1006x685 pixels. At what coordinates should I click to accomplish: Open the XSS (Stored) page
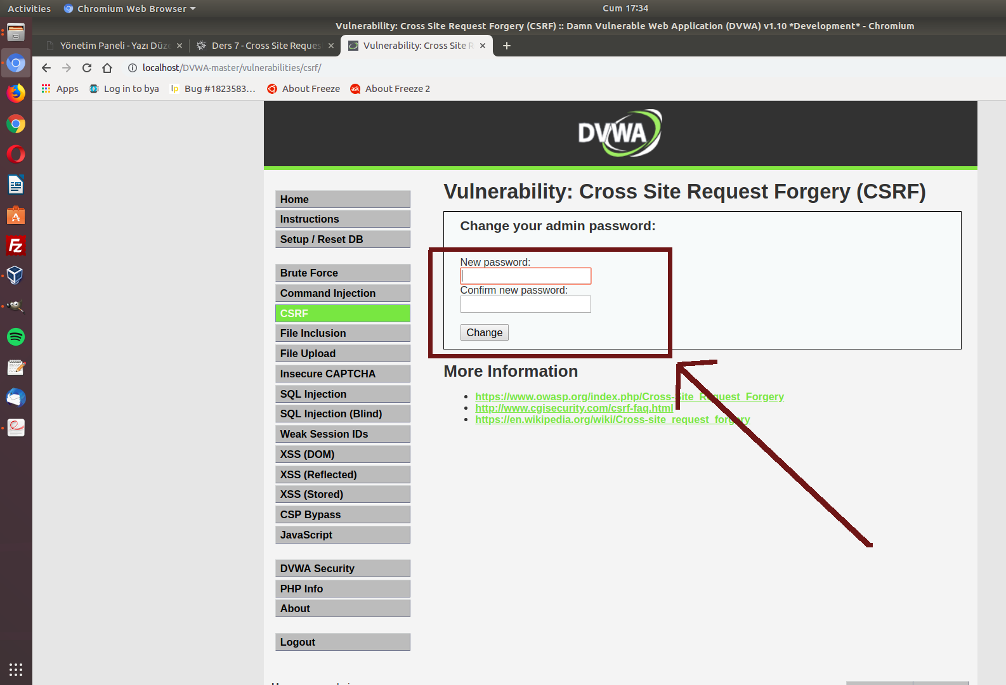point(343,494)
